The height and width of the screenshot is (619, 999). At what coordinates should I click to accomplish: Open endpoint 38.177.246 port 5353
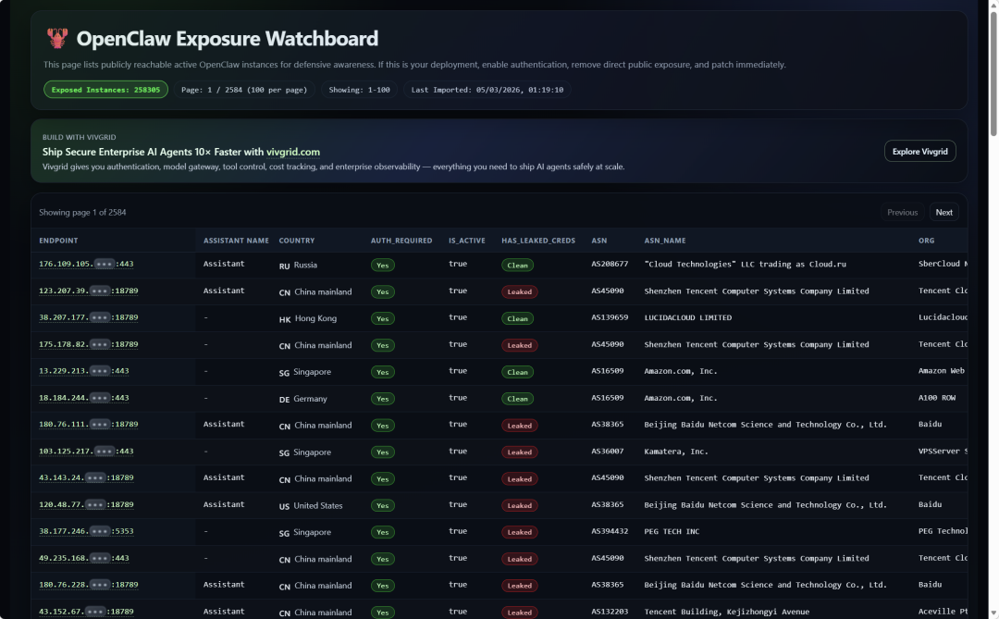pyautogui.click(x=86, y=531)
